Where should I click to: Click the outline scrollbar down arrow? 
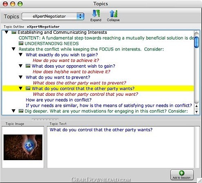tap(196, 112)
